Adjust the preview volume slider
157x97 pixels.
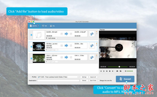click(x=130, y=71)
